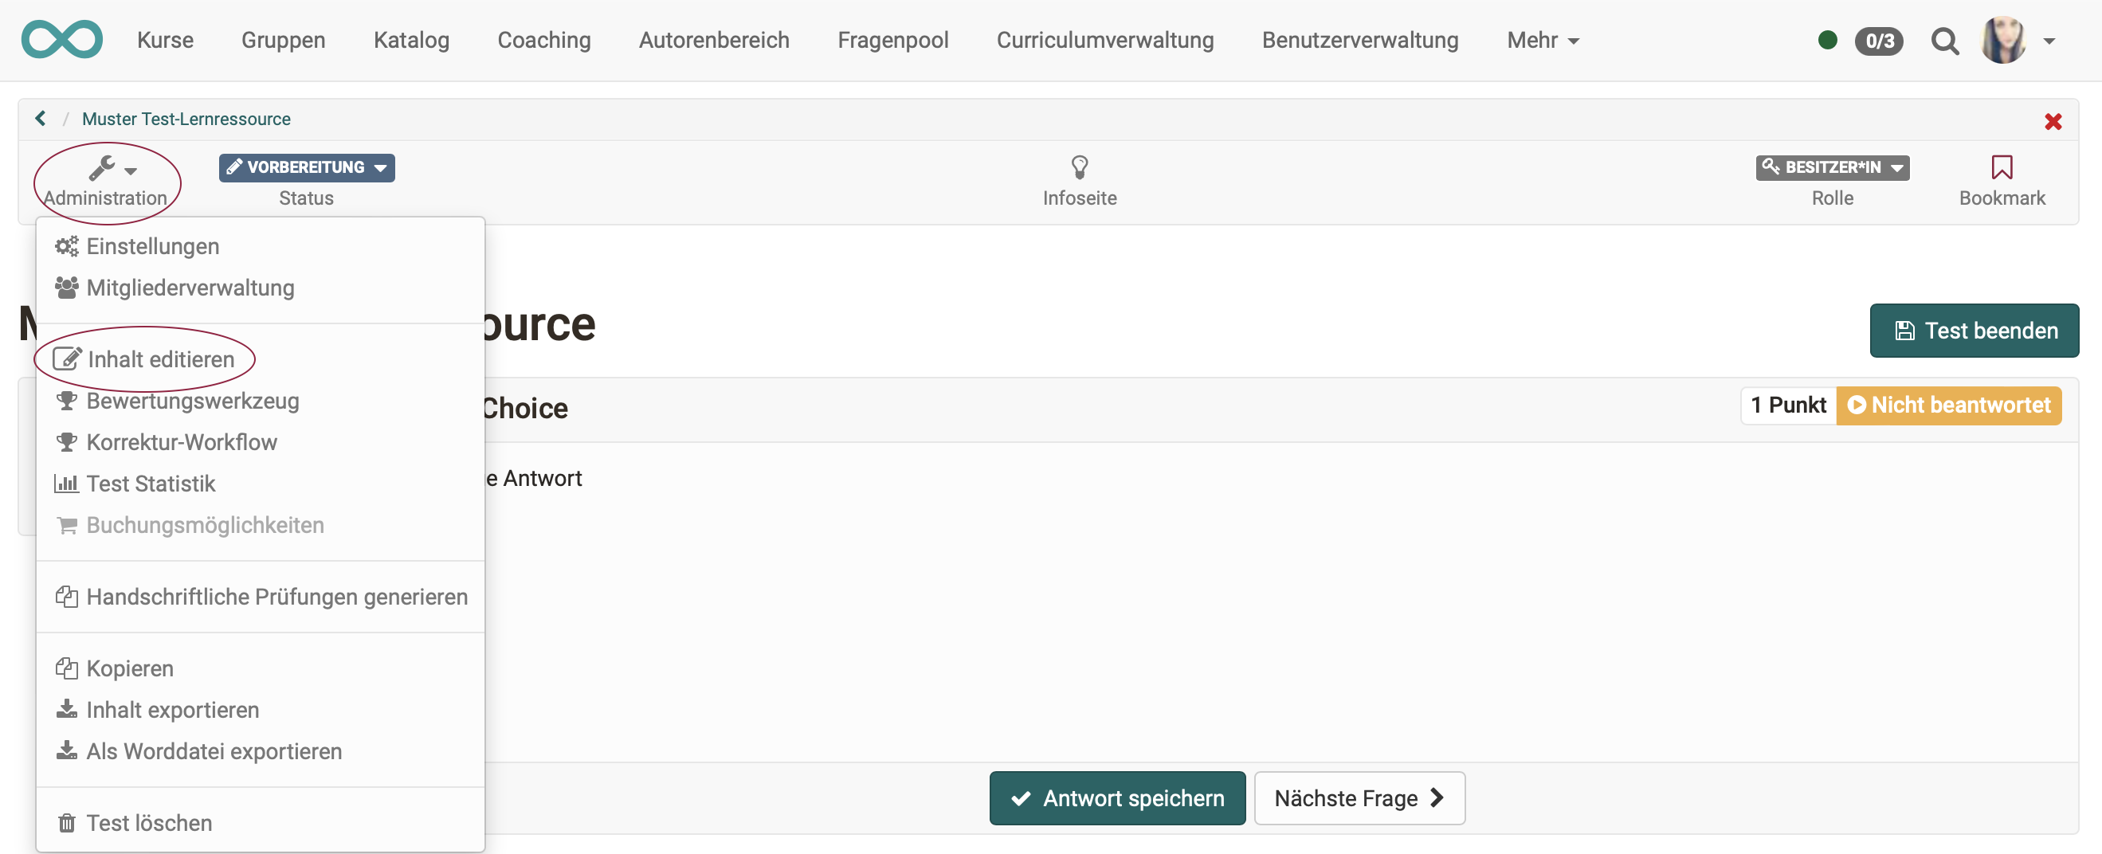This screenshot has height=854, width=2102.
Task: Open the Fragenpool section
Action: [892, 40]
